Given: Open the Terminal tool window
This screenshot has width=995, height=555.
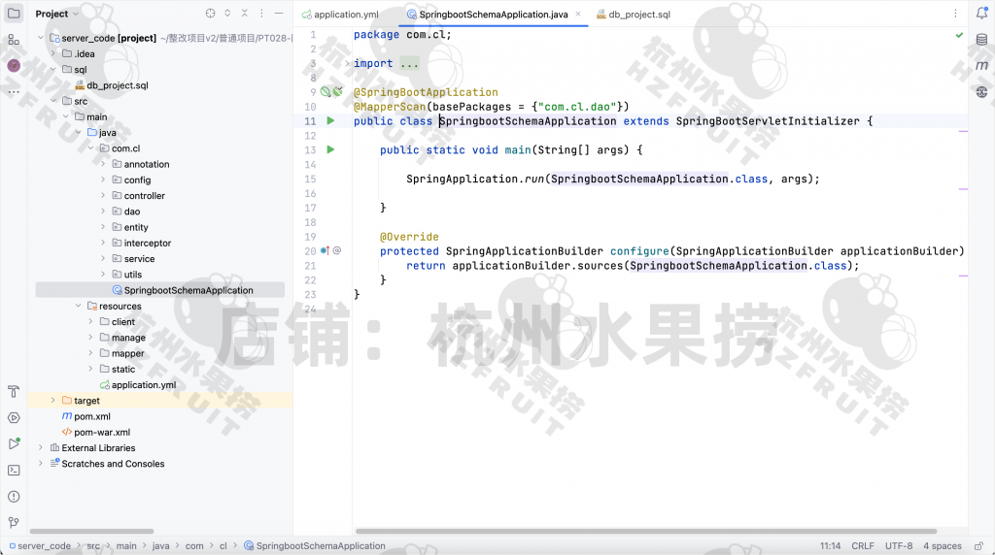Looking at the screenshot, I should (x=14, y=471).
